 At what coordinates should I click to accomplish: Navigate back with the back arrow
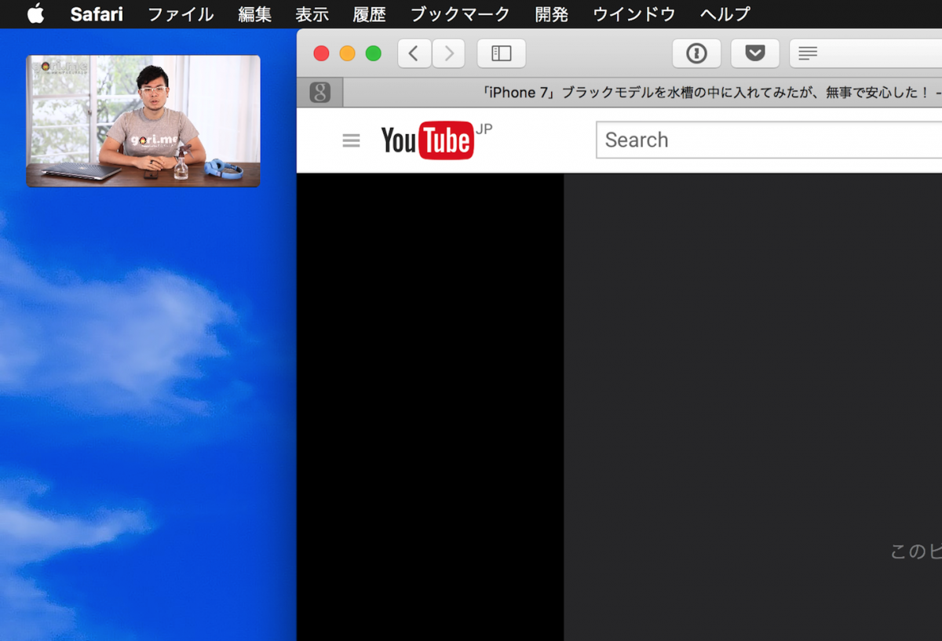[x=414, y=53]
